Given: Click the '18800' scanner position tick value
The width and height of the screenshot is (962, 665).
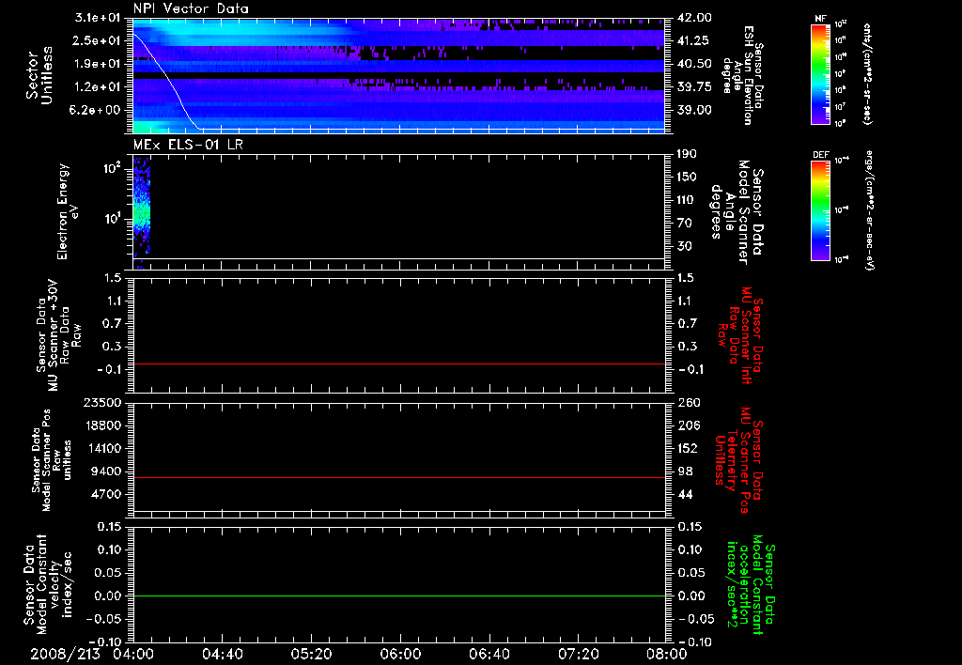Looking at the screenshot, I should (102, 425).
